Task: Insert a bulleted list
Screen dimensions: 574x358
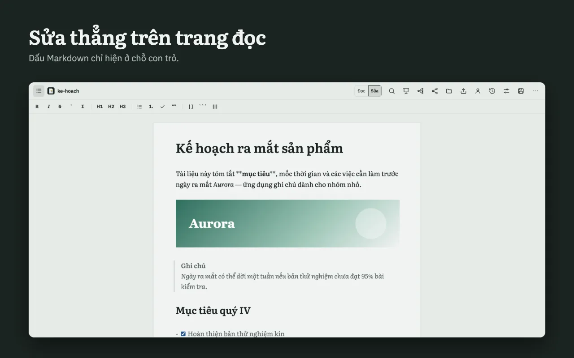Action: [139, 107]
